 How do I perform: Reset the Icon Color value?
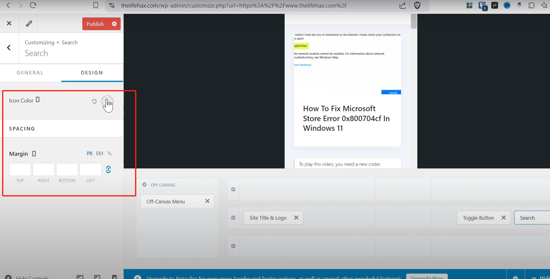[94, 102]
